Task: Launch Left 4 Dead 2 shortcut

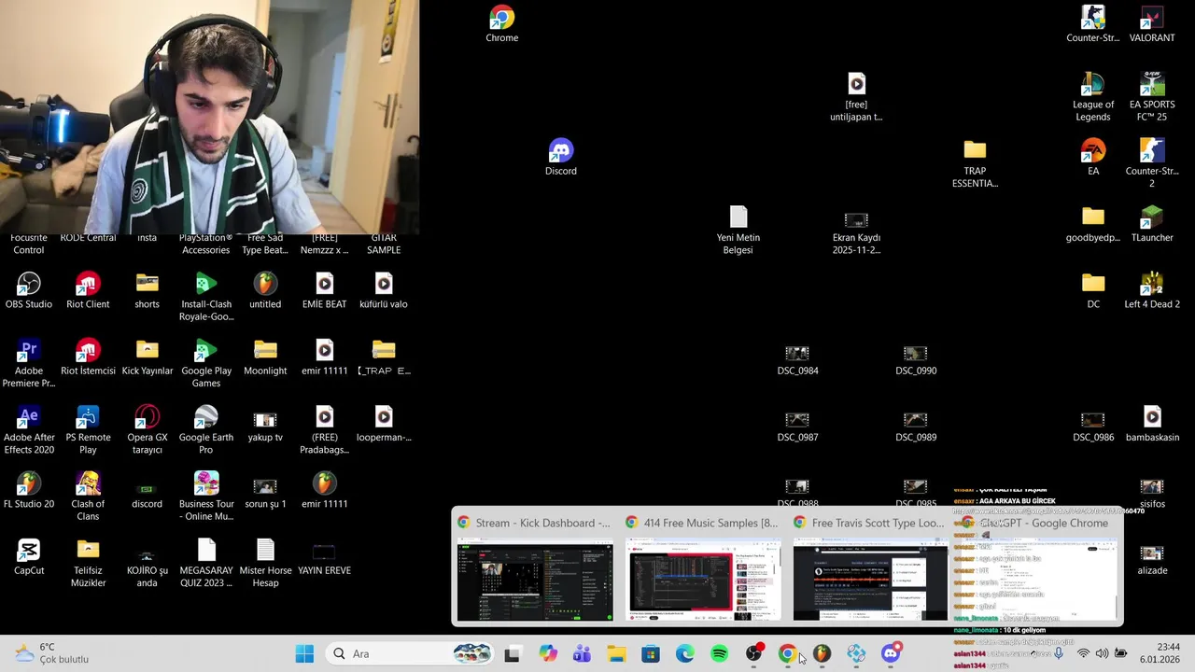Action: point(1151,290)
